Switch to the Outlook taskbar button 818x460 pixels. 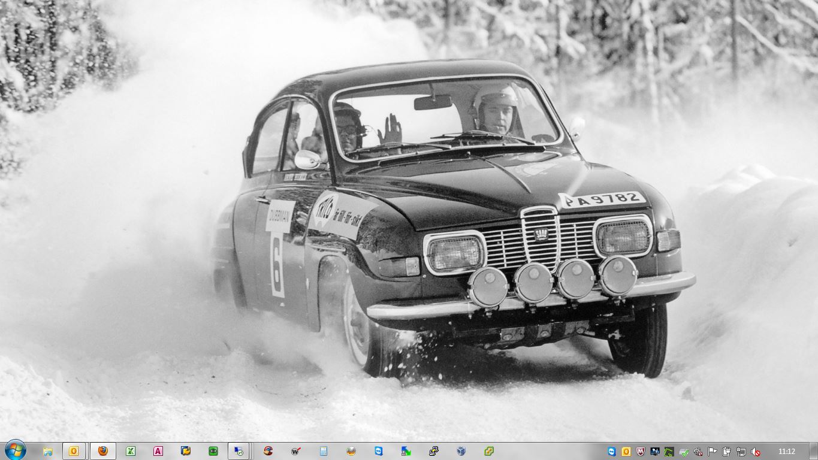pyautogui.click(x=74, y=451)
